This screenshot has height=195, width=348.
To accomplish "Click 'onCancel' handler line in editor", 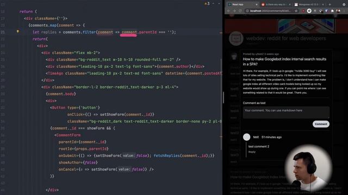I will point(106,170).
